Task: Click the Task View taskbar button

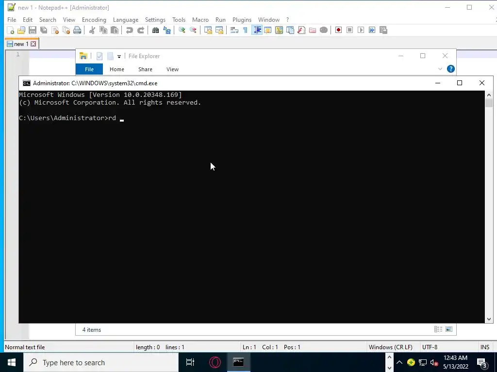Action: coord(190,362)
